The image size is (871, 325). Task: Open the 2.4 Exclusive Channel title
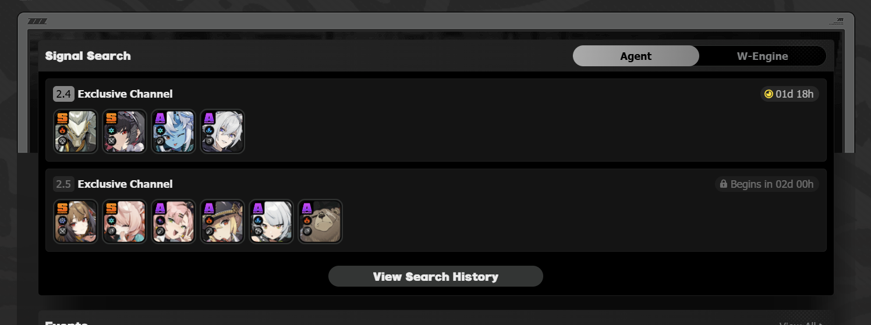[x=125, y=94]
